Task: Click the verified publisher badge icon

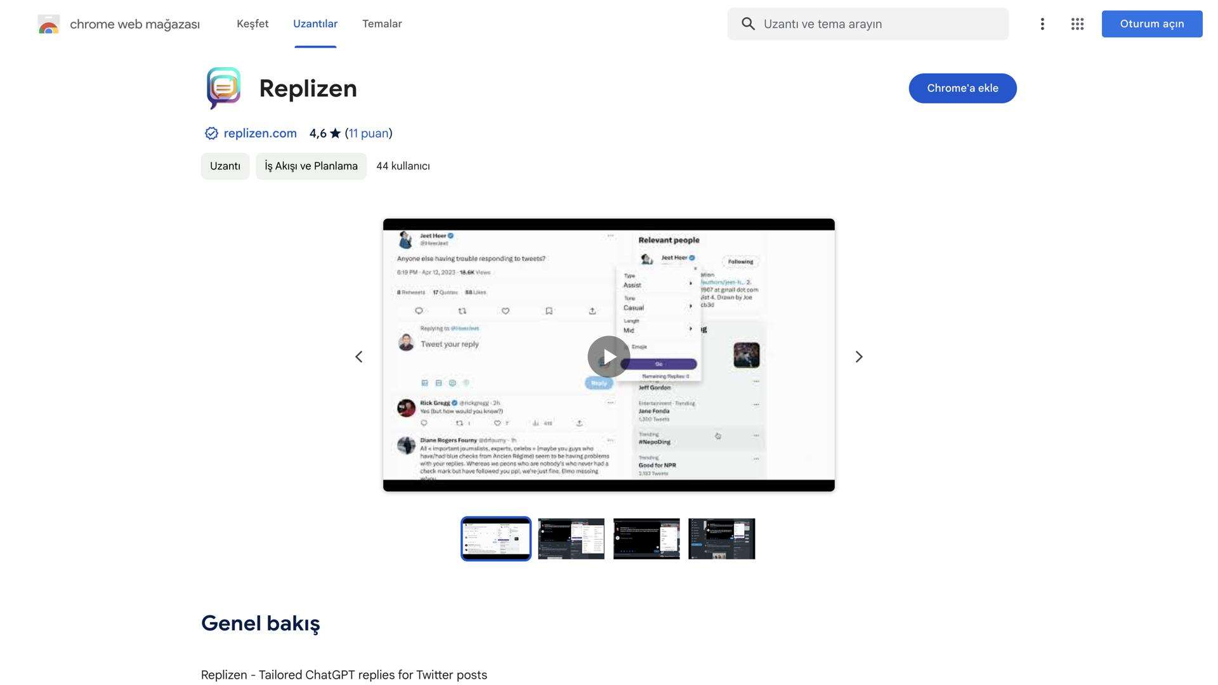Action: point(210,133)
